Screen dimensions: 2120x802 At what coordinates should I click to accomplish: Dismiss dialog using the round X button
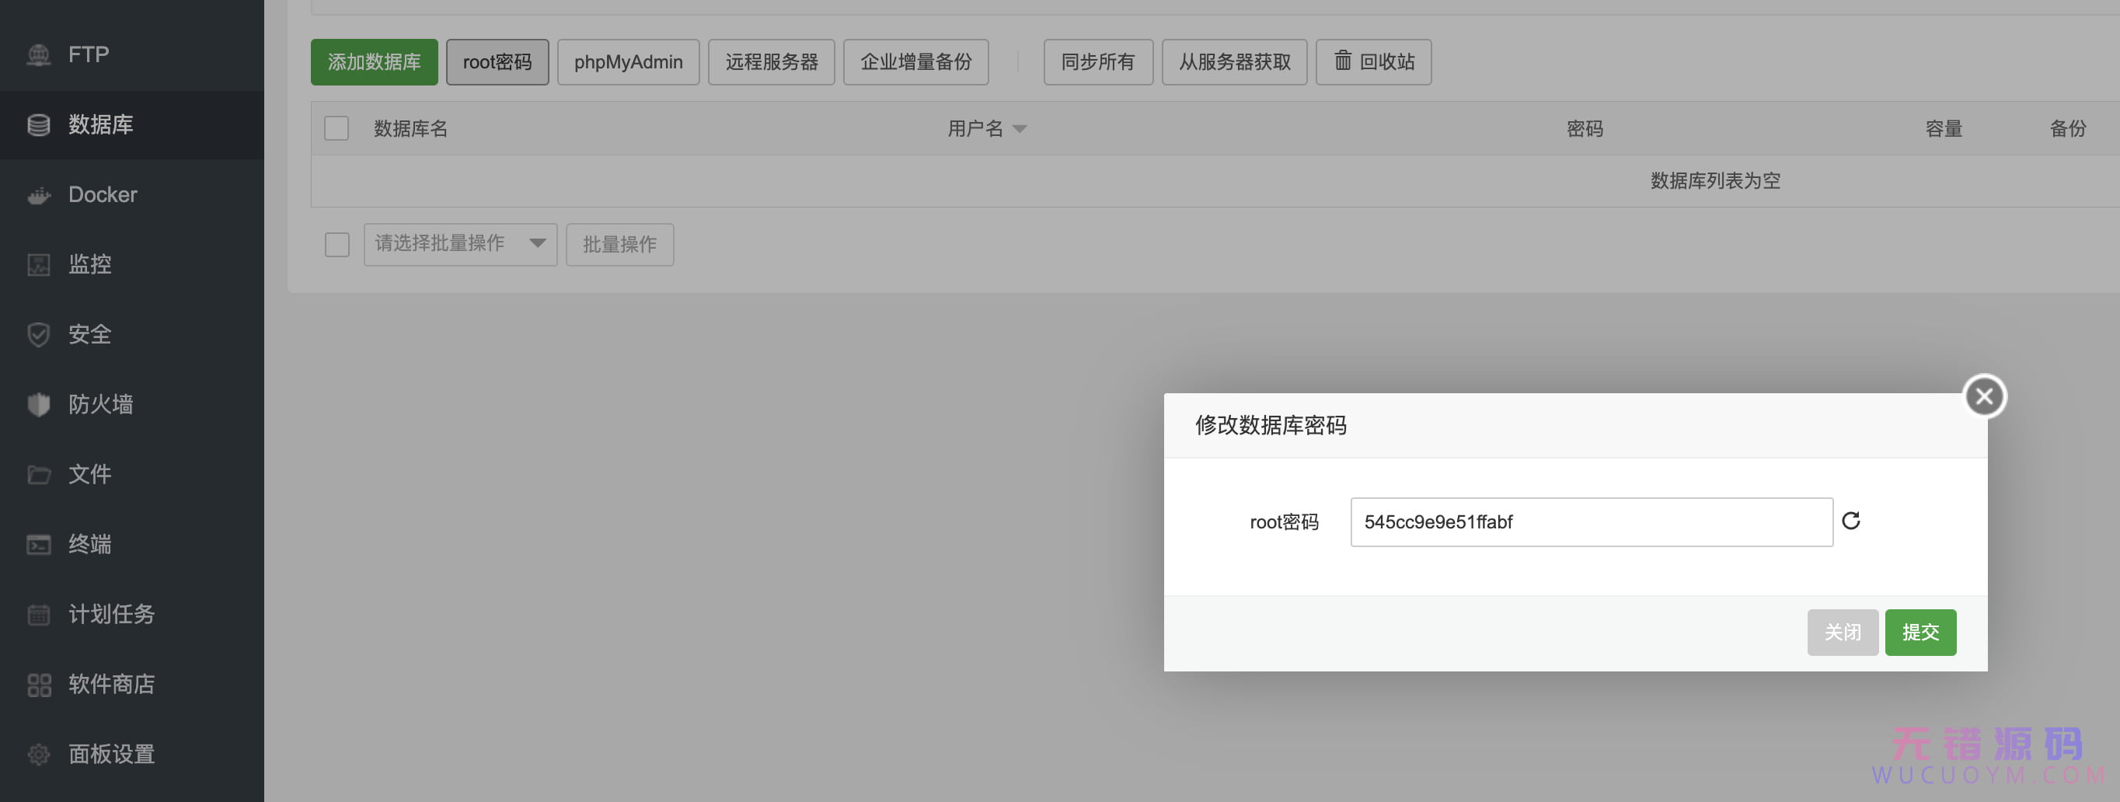(1984, 397)
